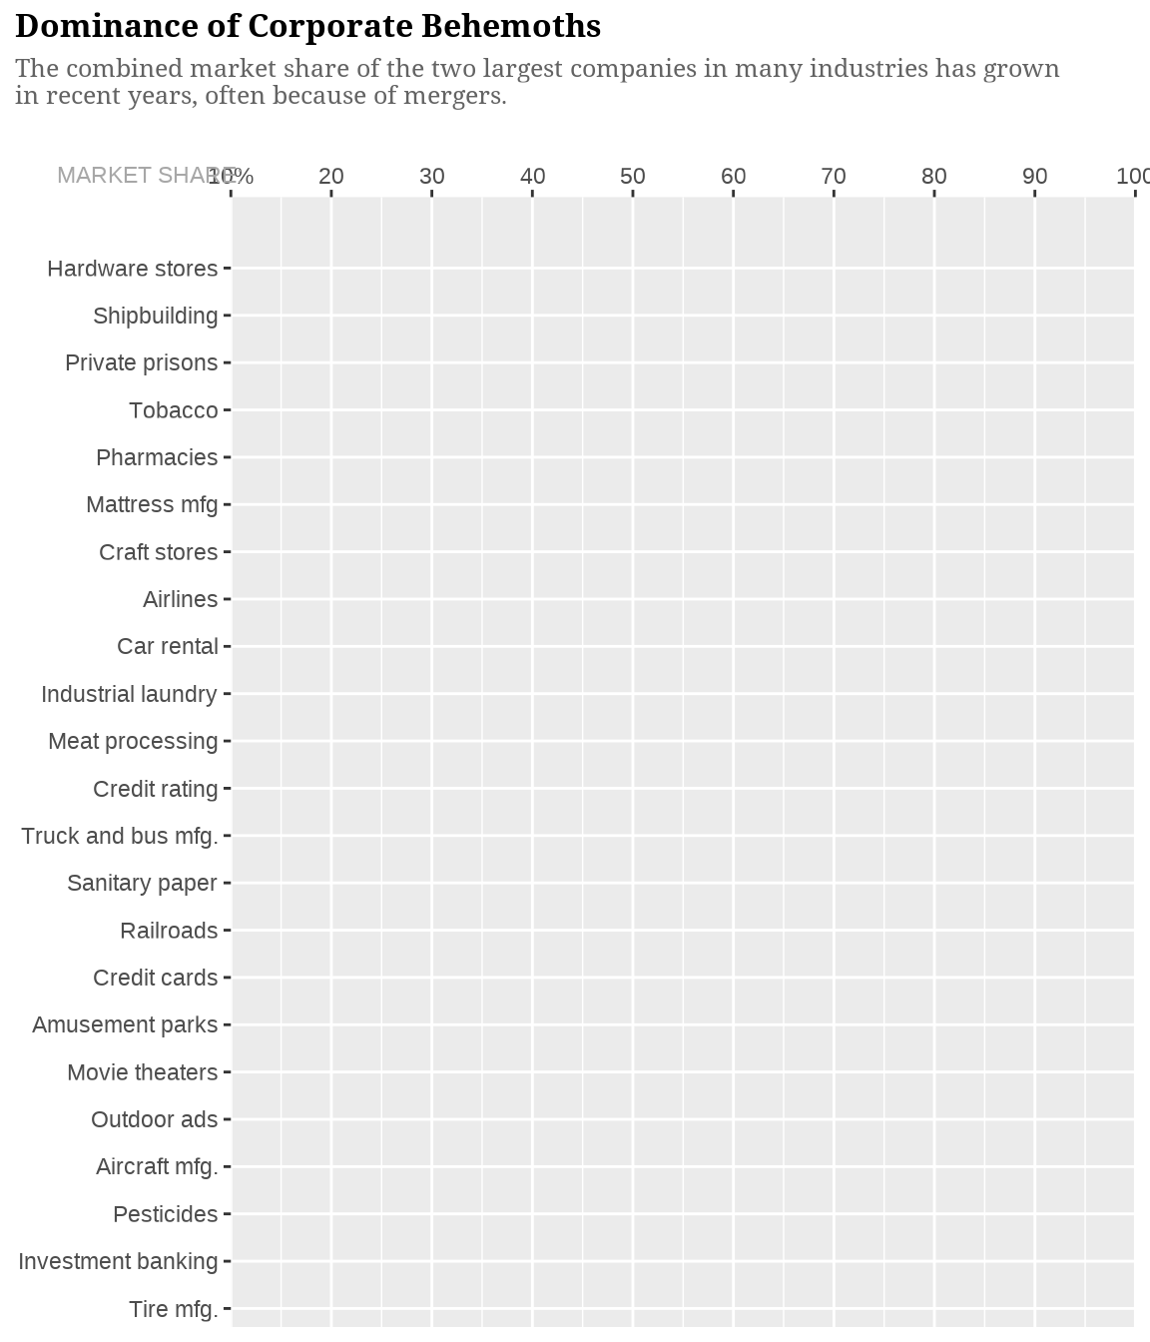Screen dimensions: 1150x1342
Task: Click the 'Tire mfg.' row label
Action: pyautogui.click(x=173, y=1310)
